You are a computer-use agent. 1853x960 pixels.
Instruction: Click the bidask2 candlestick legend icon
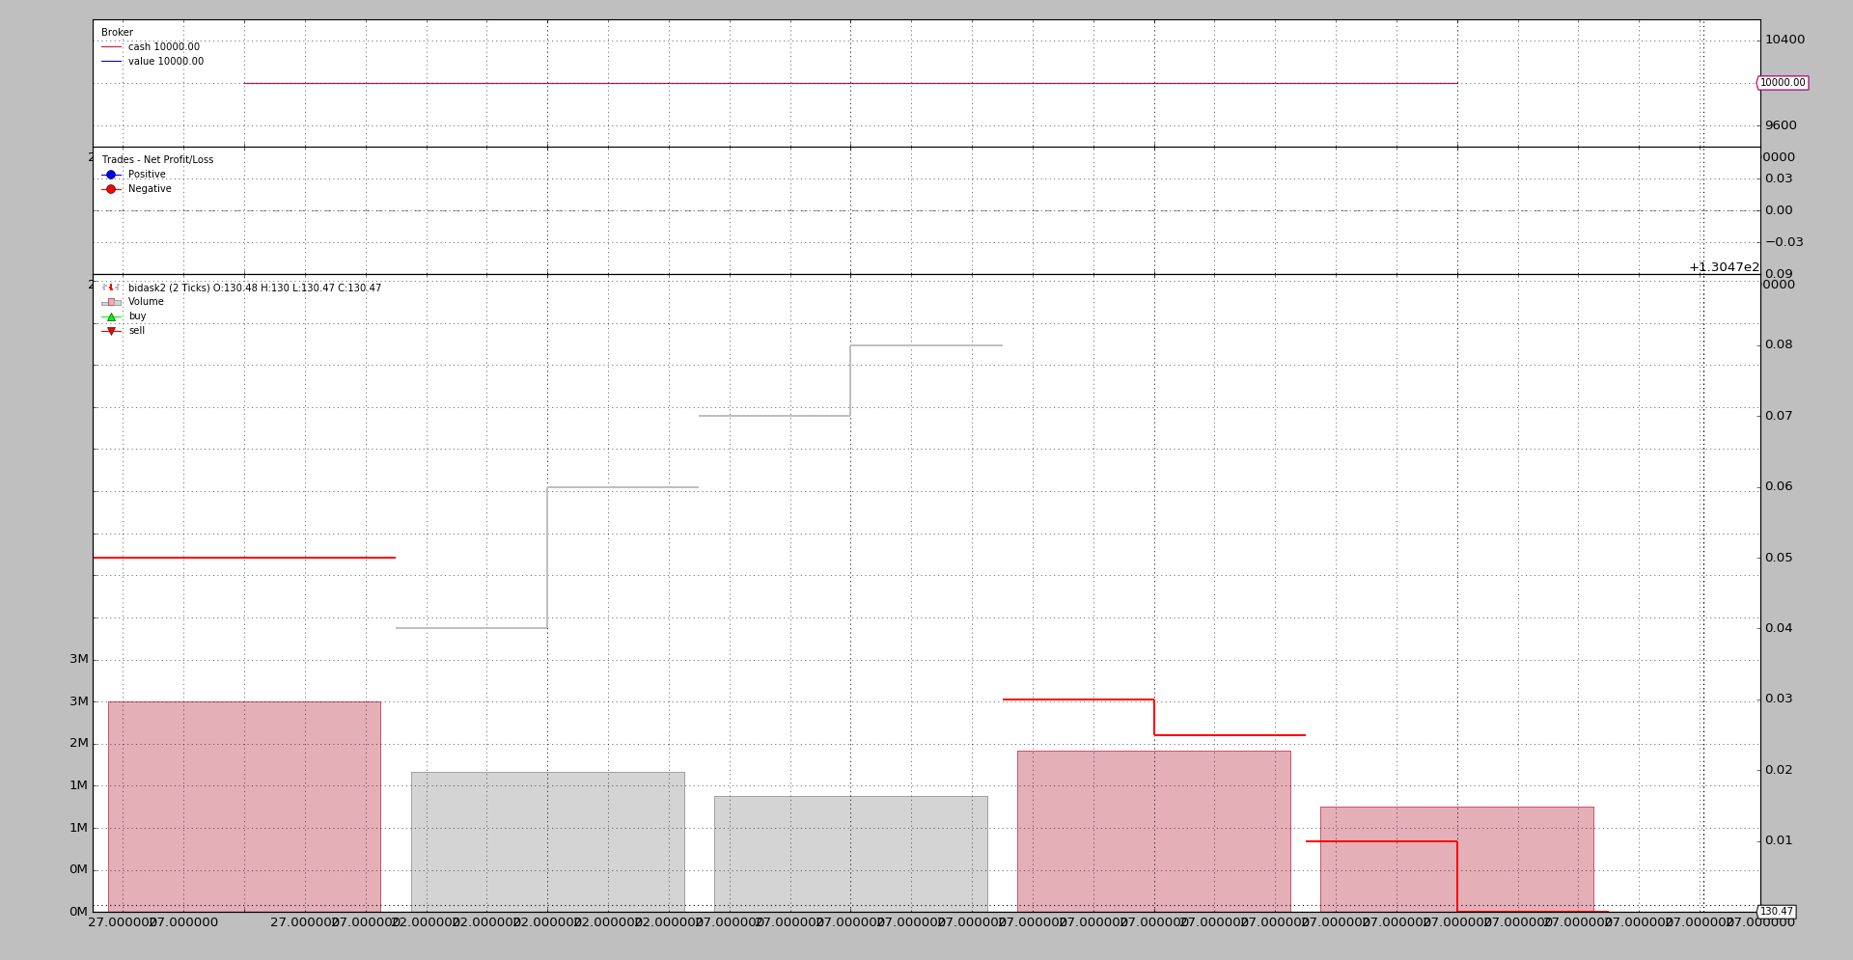111,288
